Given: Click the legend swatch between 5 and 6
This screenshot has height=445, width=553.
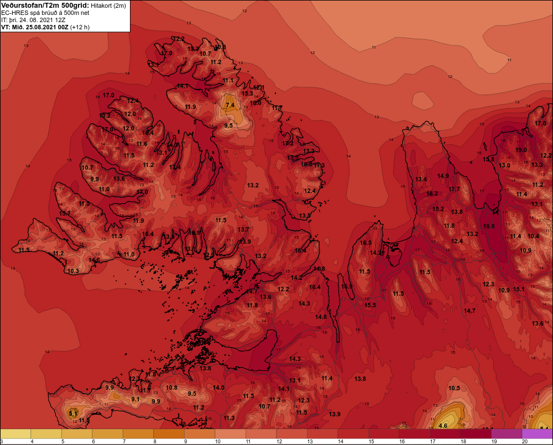Looking at the screenshot, I should point(77,434).
